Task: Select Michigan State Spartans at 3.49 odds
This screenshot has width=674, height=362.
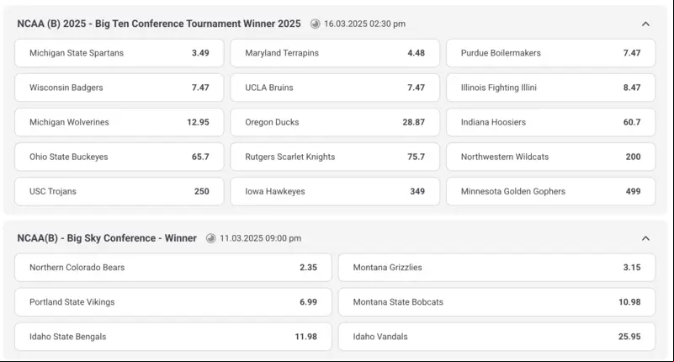Action: (x=119, y=53)
